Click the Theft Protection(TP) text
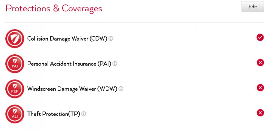 [x=54, y=114]
